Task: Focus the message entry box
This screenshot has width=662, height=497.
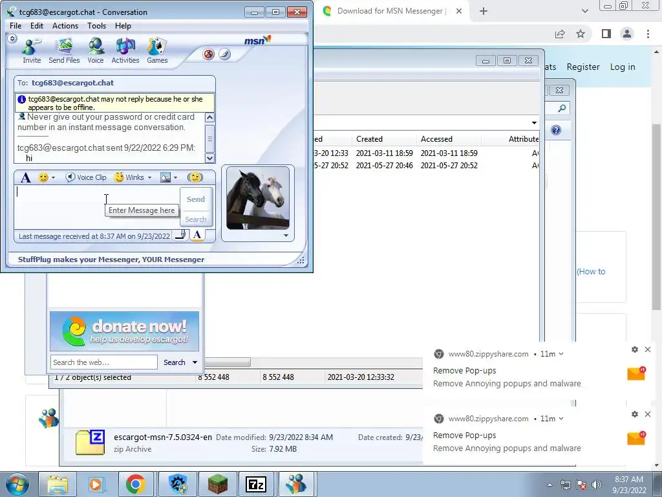Action: [97, 207]
